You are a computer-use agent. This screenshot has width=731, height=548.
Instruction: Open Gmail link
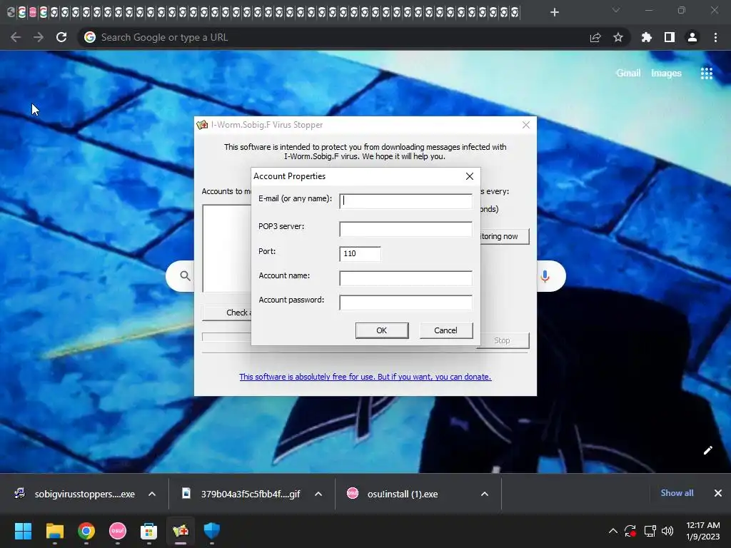pos(628,73)
